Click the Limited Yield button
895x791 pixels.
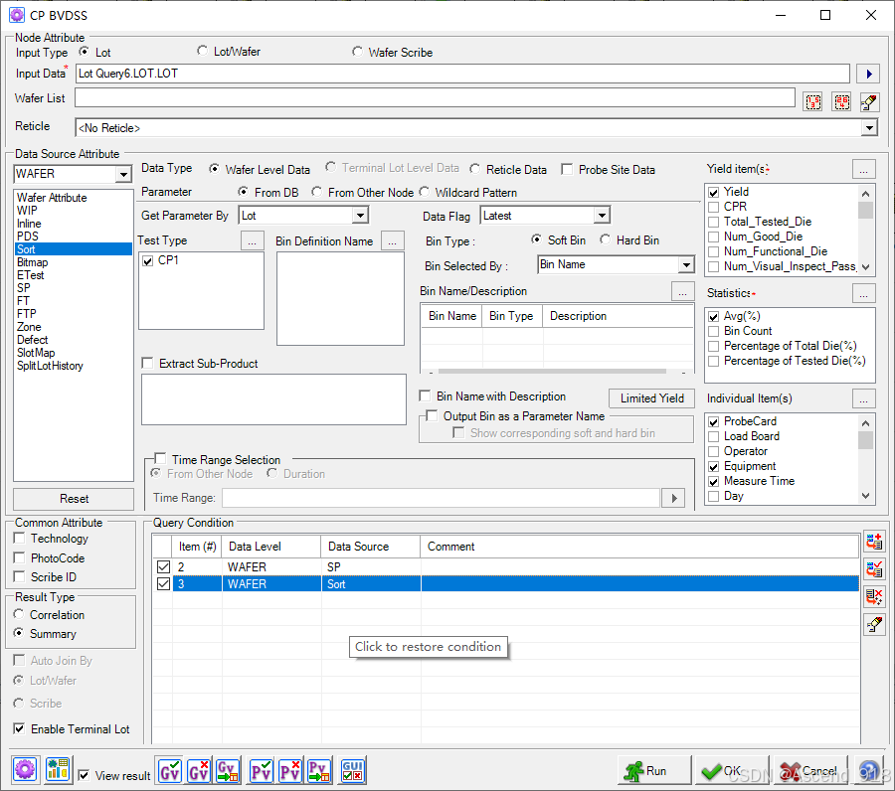(651, 398)
